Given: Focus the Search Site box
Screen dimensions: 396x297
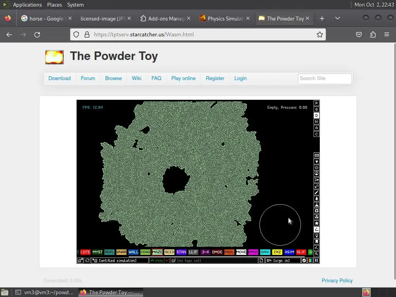Looking at the screenshot, I should (x=324, y=79).
